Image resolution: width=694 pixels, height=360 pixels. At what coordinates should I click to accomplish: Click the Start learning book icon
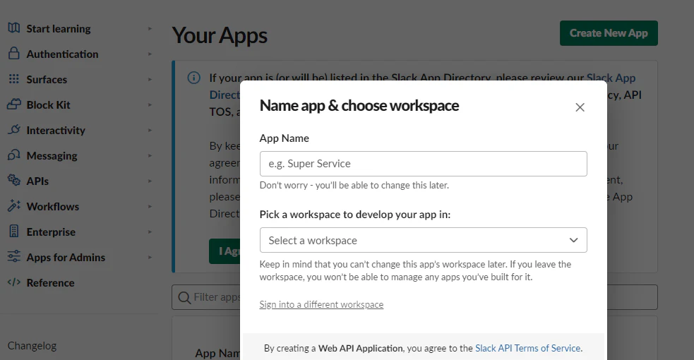pyautogui.click(x=13, y=28)
